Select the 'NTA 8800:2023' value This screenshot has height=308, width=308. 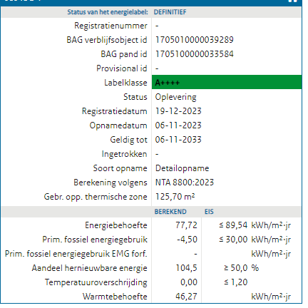point(185,183)
